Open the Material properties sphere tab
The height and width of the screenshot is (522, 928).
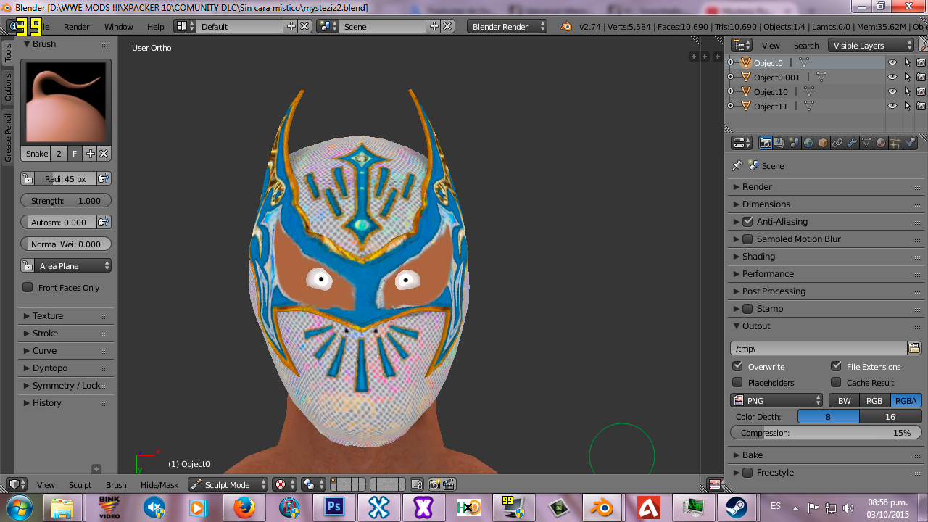coord(881,143)
